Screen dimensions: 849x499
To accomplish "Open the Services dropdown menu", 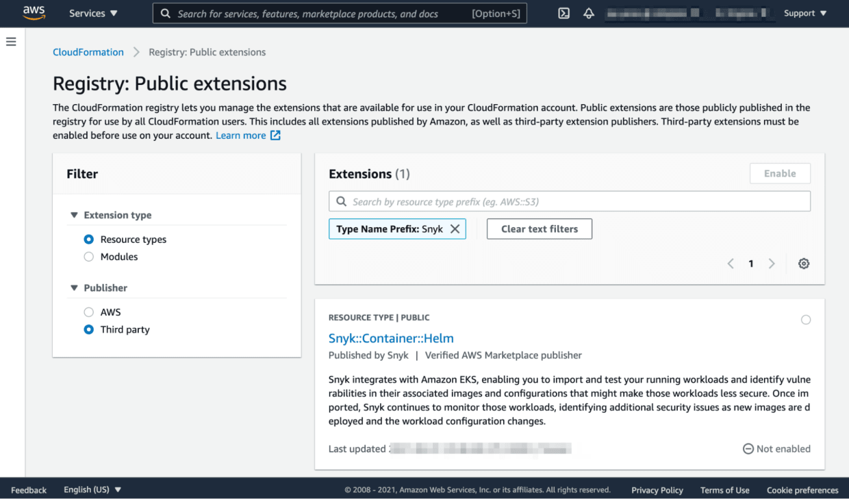I will click(93, 13).
